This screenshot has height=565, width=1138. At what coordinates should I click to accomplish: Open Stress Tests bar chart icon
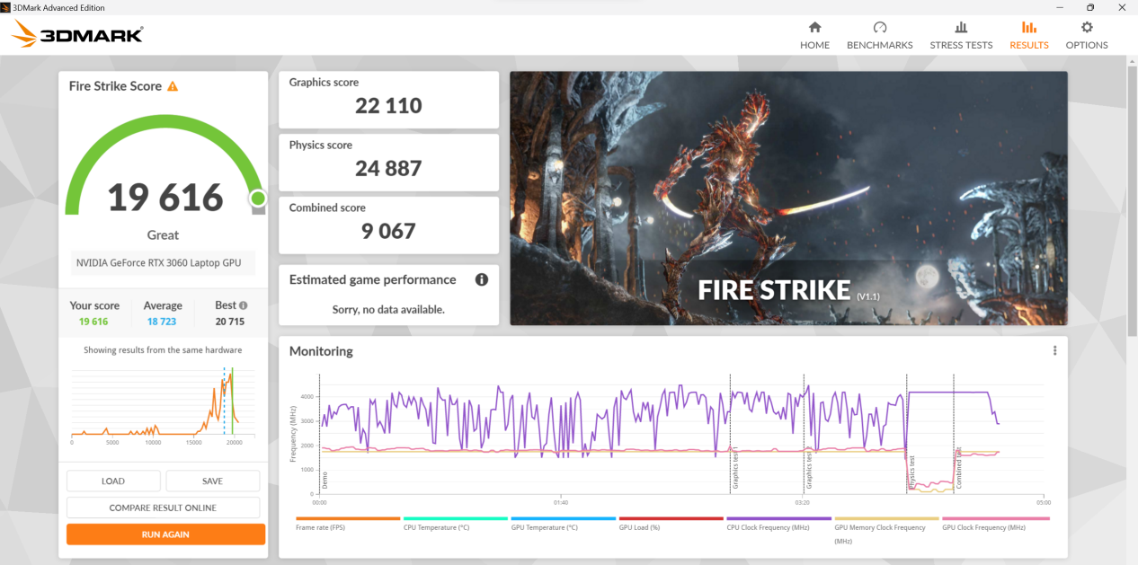(x=961, y=28)
